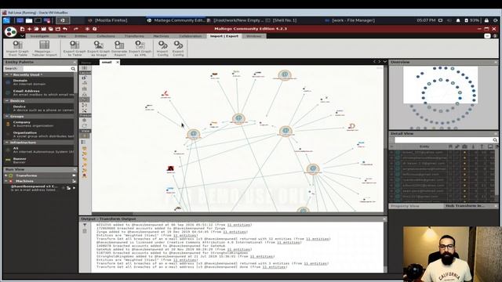Run the haveibeenpwned machine play button
This screenshot has width=502, height=282.
pos(74,188)
